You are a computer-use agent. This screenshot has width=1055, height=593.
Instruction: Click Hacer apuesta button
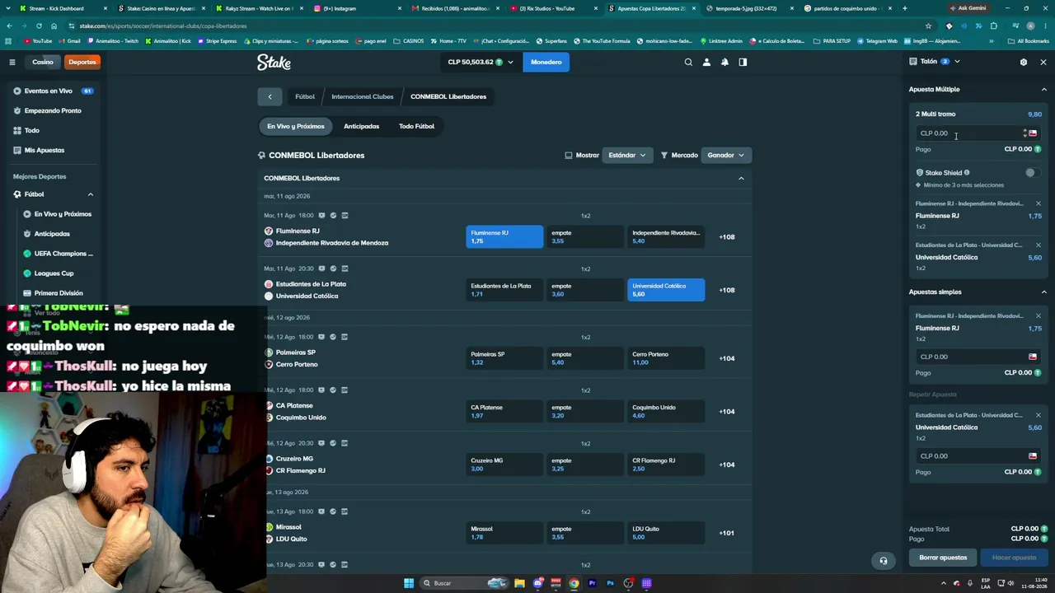(1014, 558)
